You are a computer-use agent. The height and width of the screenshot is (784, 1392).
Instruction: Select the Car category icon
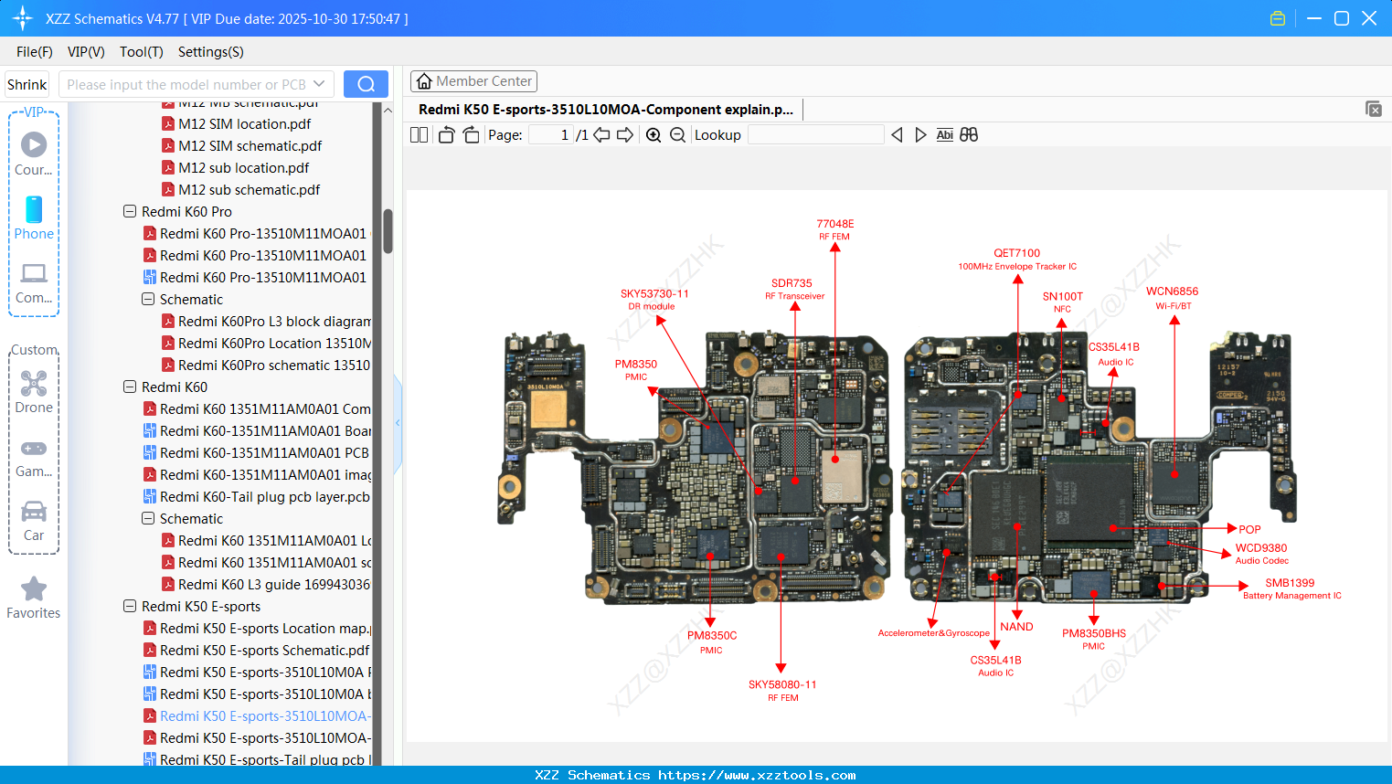tap(34, 512)
